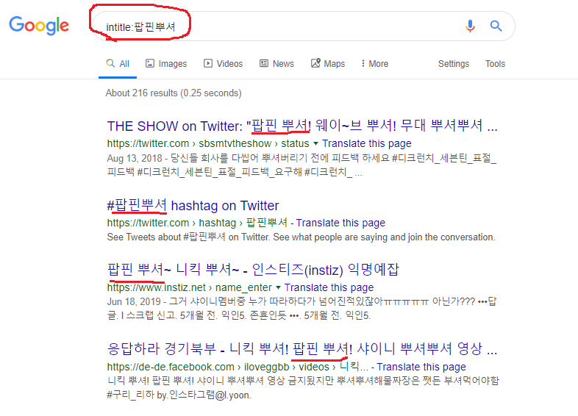Switch to the Images tab
This screenshot has width=578, height=416.
pos(166,64)
